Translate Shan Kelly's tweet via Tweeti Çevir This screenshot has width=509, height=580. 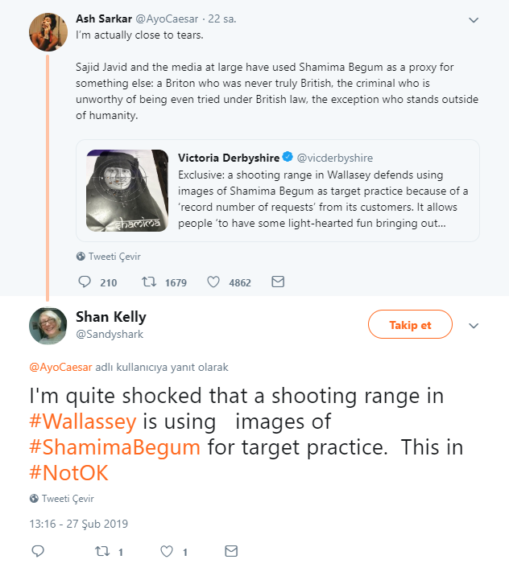coord(62,499)
